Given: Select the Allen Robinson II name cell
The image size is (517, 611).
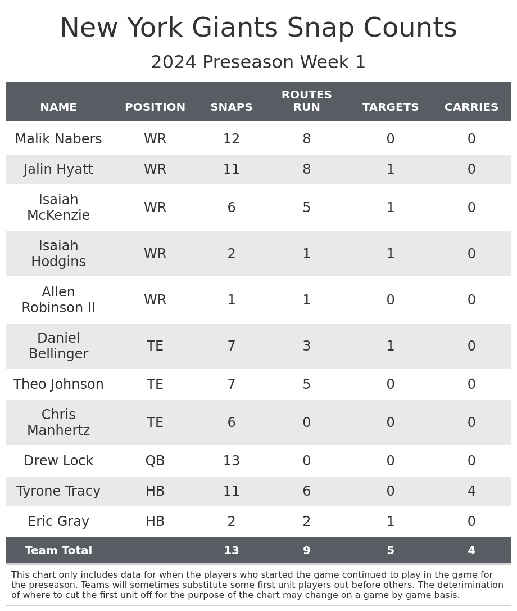Looking at the screenshot, I should [58, 300].
